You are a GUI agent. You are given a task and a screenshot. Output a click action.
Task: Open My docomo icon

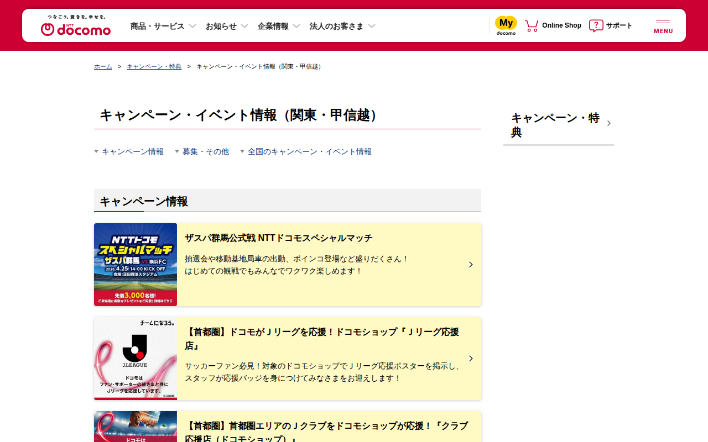coord(506,25)
